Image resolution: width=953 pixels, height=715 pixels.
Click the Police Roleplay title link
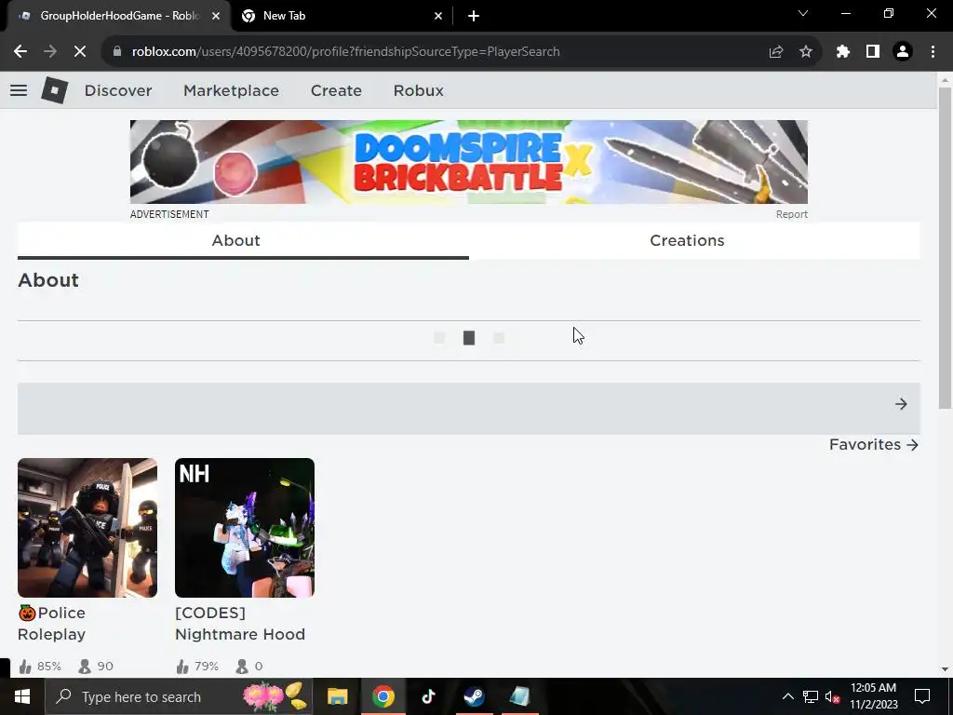(52, 623)
